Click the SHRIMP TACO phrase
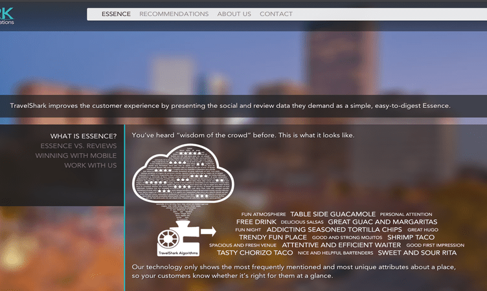The height and width of the screenshot is (291, 487). pyautogui.click(x=411, y=237)
